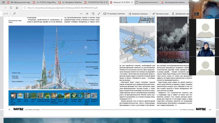The image size is (219, 123).
Task: Zoom out with the minus icon
Action: pos(81,14)
